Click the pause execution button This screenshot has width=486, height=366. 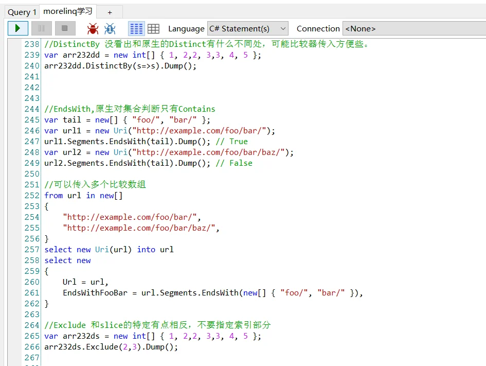point(41,28)
